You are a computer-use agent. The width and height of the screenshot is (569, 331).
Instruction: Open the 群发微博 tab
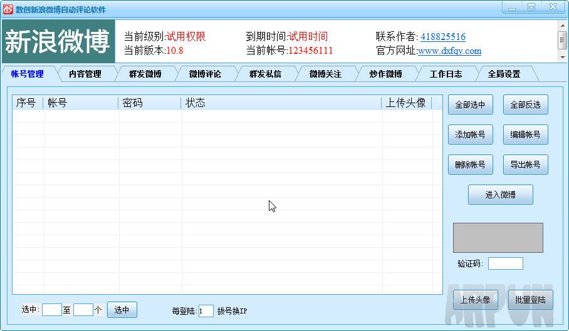point(145,74)
